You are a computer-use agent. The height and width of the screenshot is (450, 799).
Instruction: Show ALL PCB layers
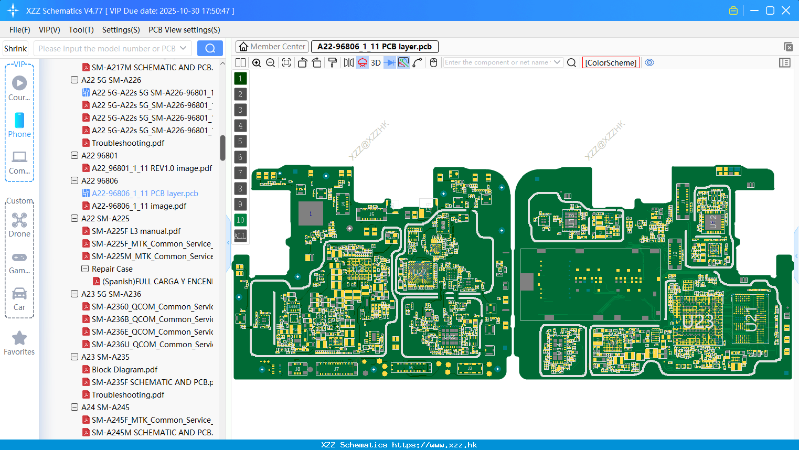[240, 235]
